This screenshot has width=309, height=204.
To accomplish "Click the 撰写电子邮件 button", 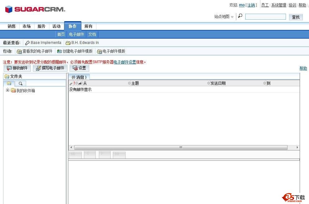I will coord(50,68).
